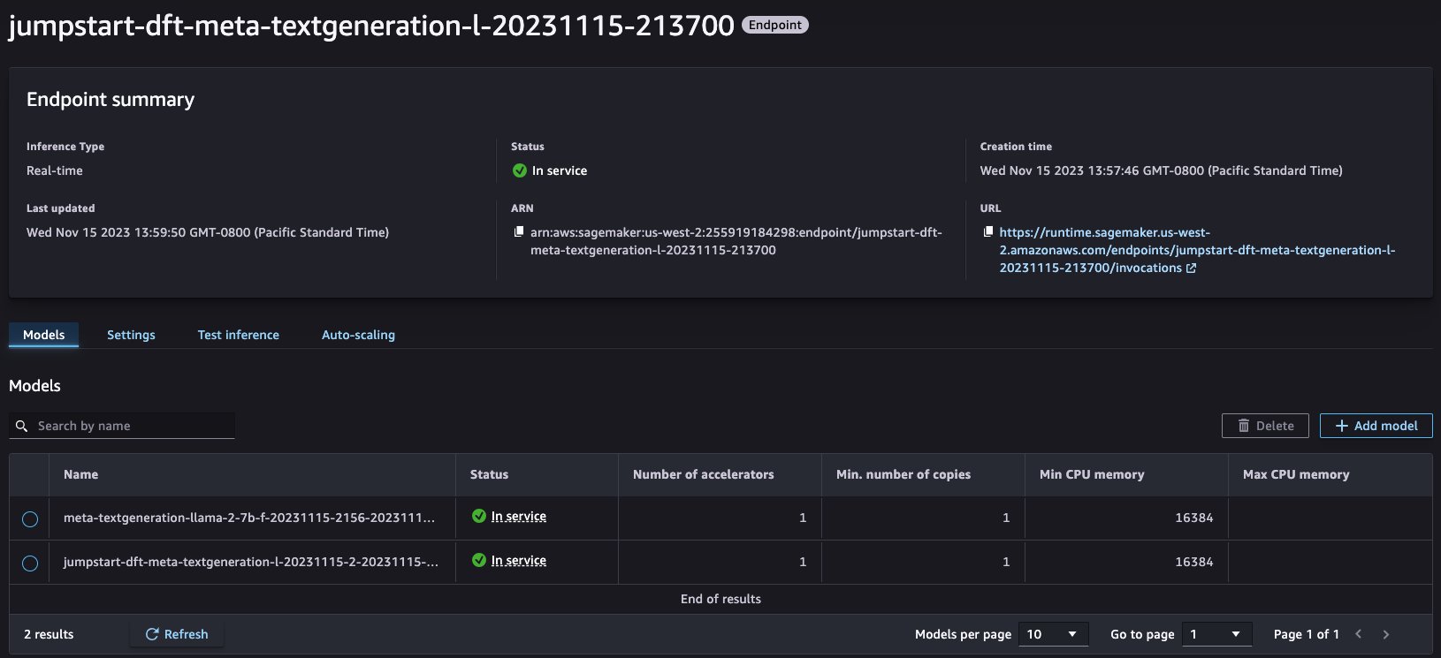The height and width of the screenshot is (658, 1441).
Task: Click the Delete button
Action: tap(1265, 426)
